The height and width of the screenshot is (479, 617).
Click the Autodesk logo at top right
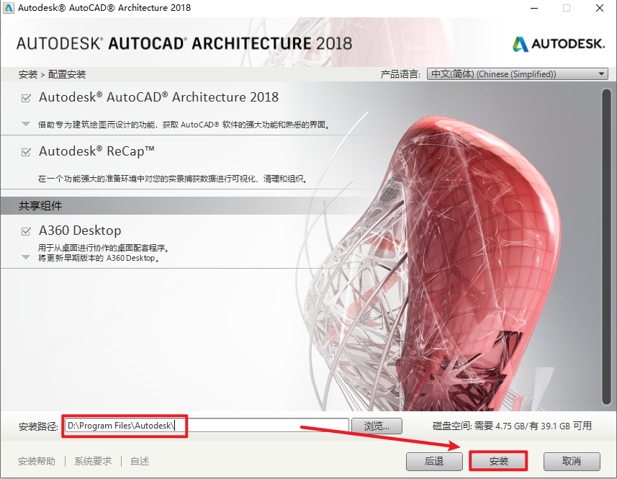(559, 44)
